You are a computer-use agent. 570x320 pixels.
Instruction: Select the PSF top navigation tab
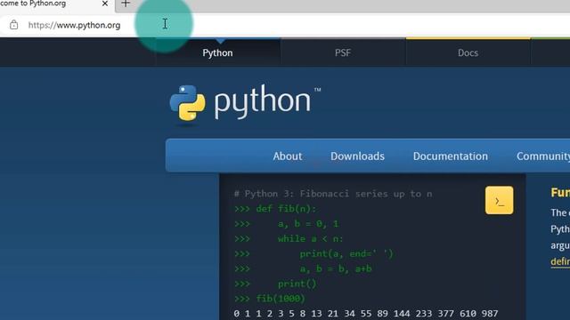pyautogui.click(x=343, y=52)
